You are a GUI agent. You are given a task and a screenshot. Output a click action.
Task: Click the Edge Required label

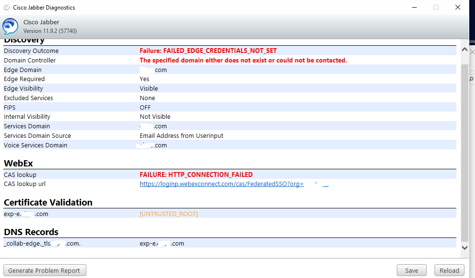pyautogui.click(x=24, y=79)
